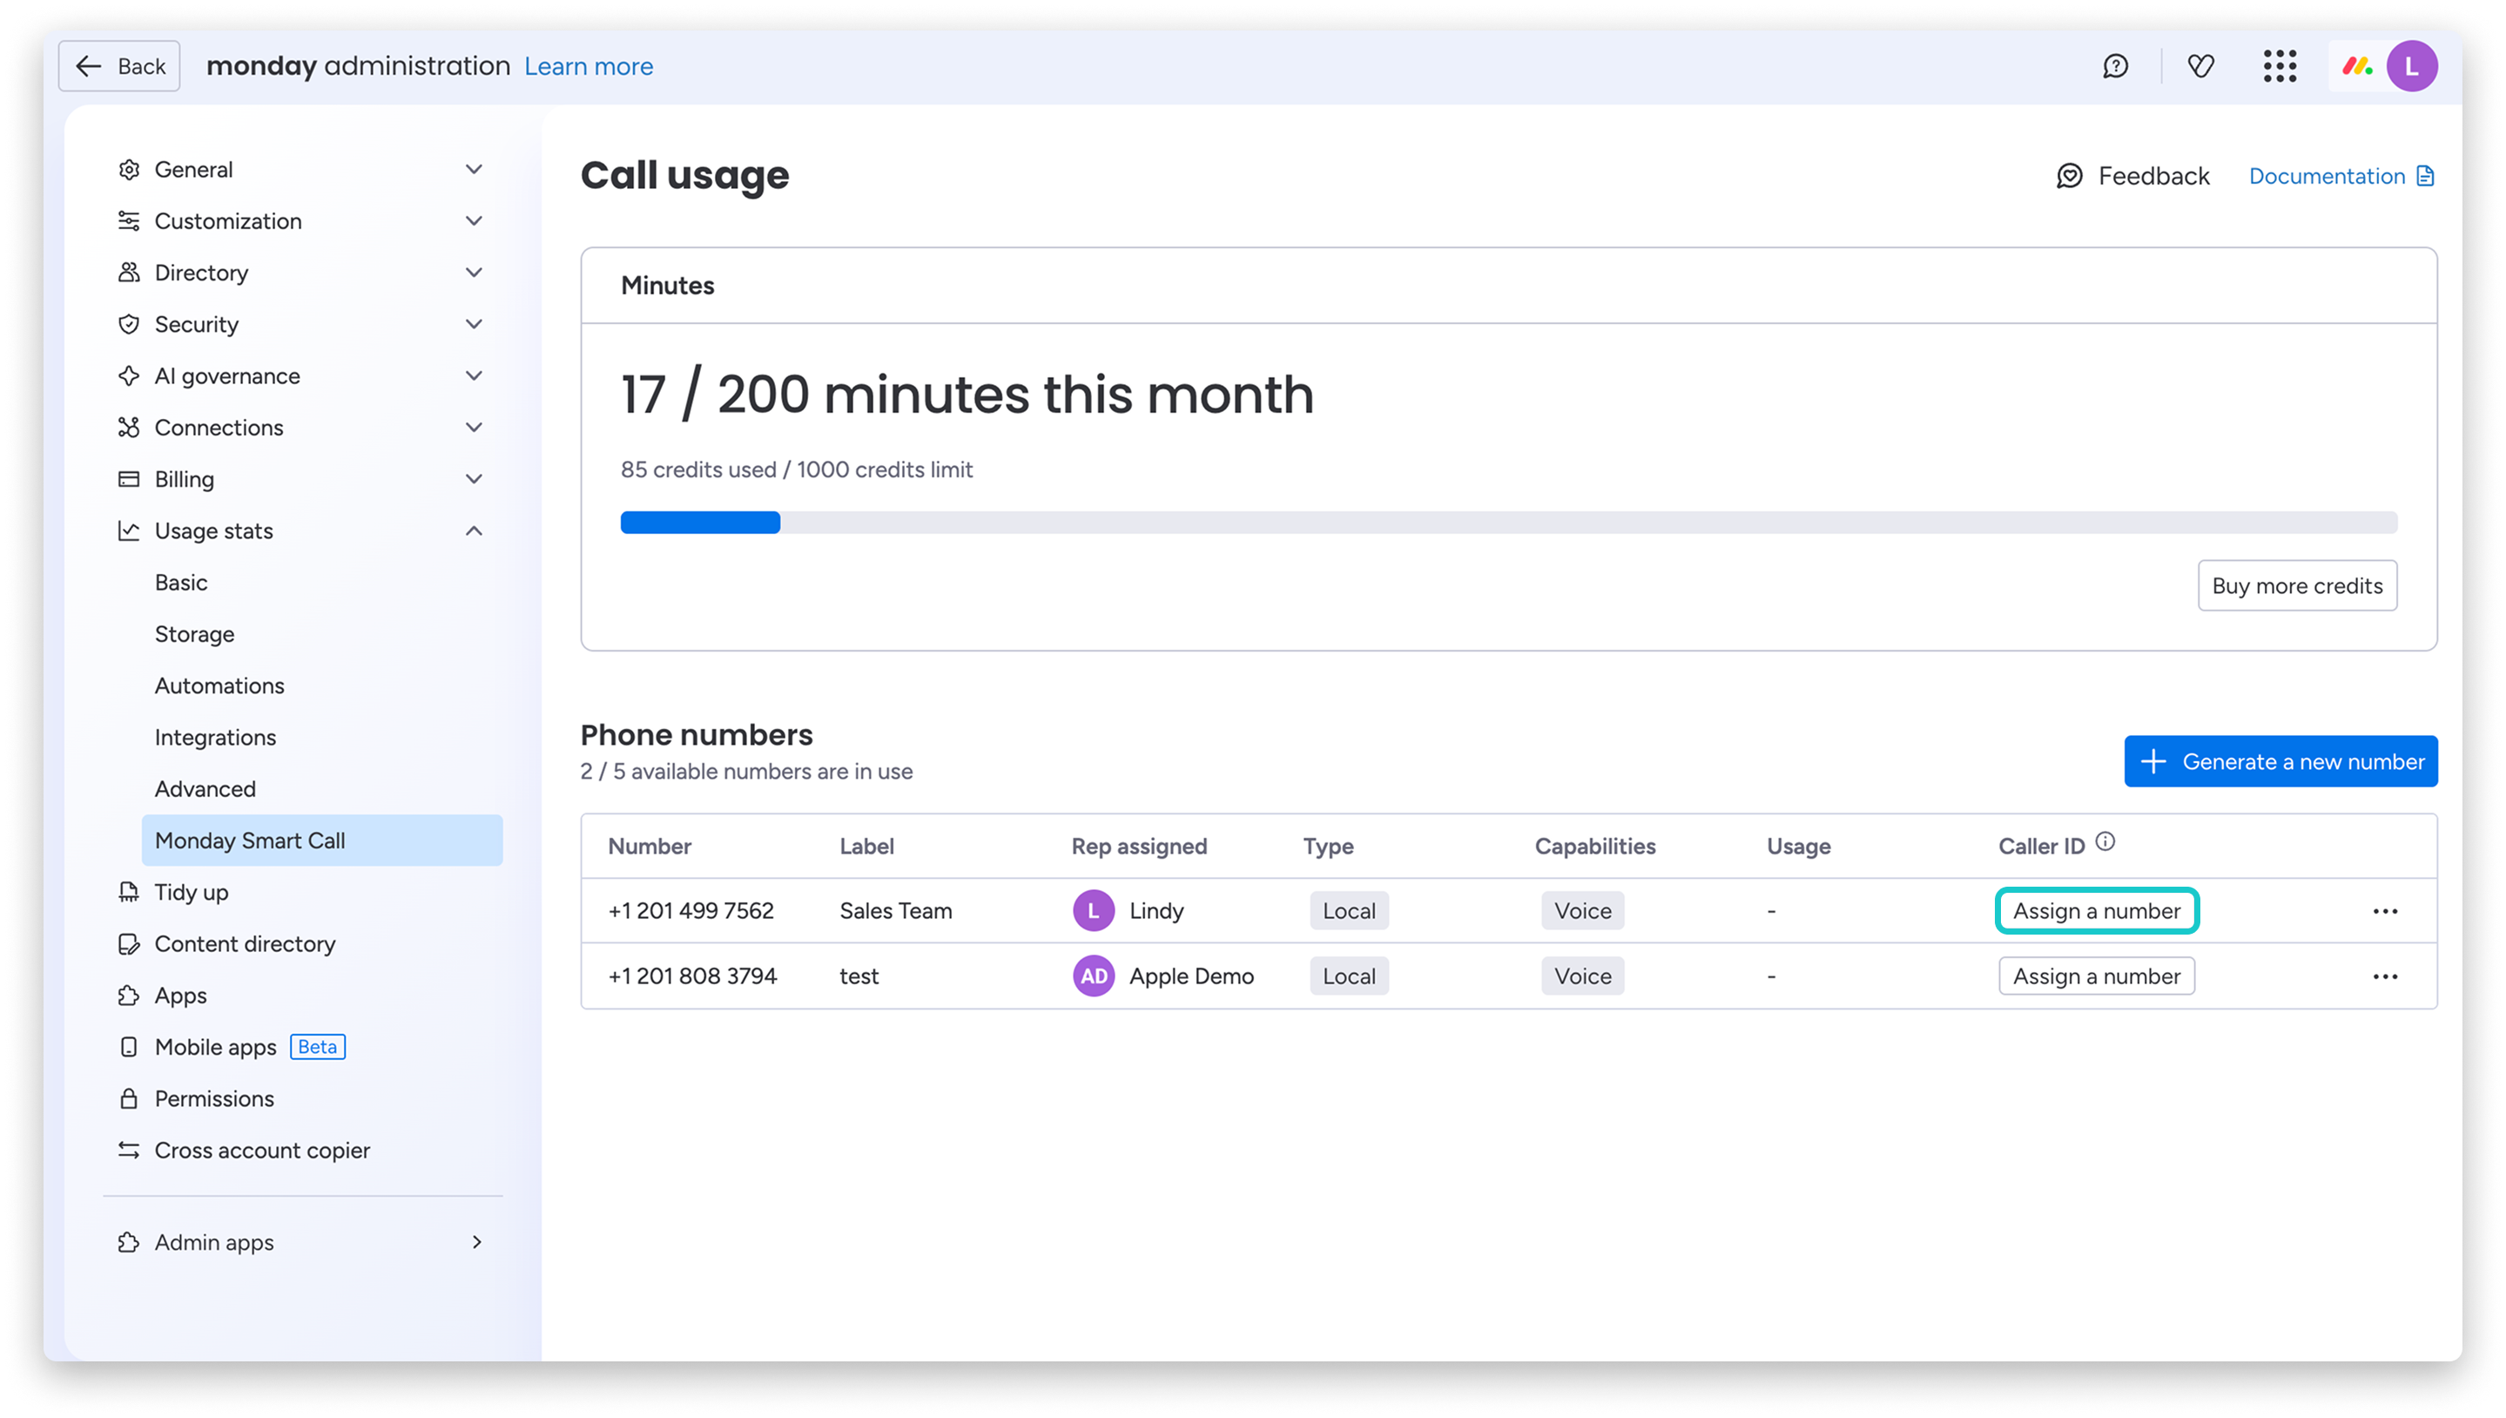Open more options for +1 201 808 3794
2506x1418 pixels.
(2384, 976)
